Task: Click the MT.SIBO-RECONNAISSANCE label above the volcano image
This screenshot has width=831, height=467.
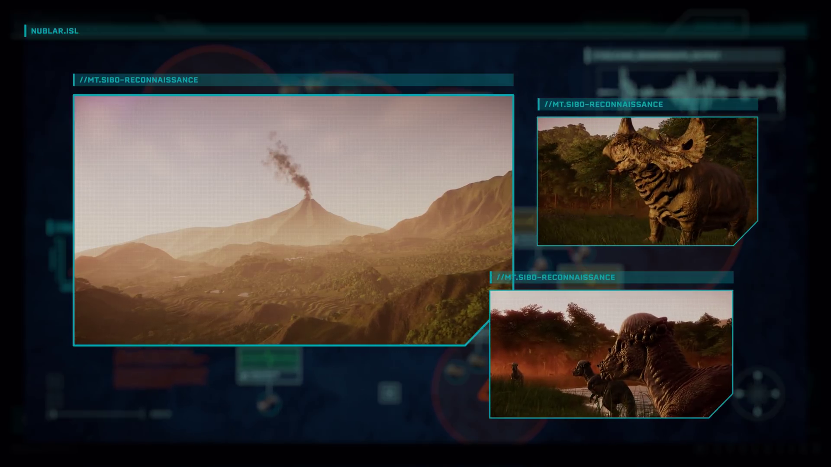Action: (x=138, y=80)
